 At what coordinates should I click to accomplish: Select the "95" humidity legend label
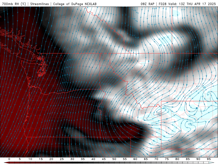(x=209, y=159)
